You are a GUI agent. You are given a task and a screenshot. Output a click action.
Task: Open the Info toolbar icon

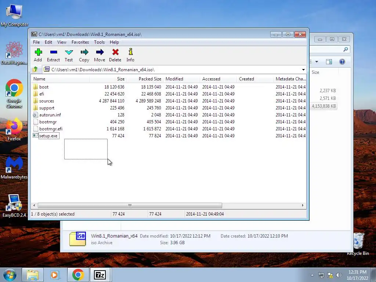[130, 55]
